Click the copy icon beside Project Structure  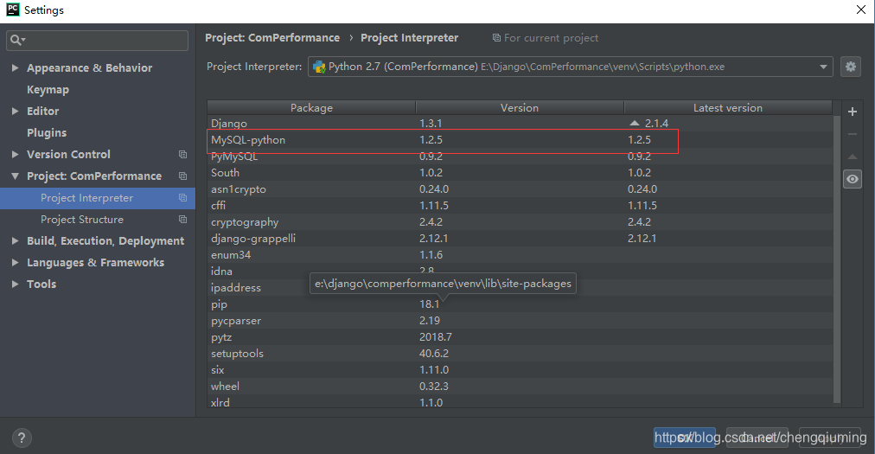tap(182, 220)
